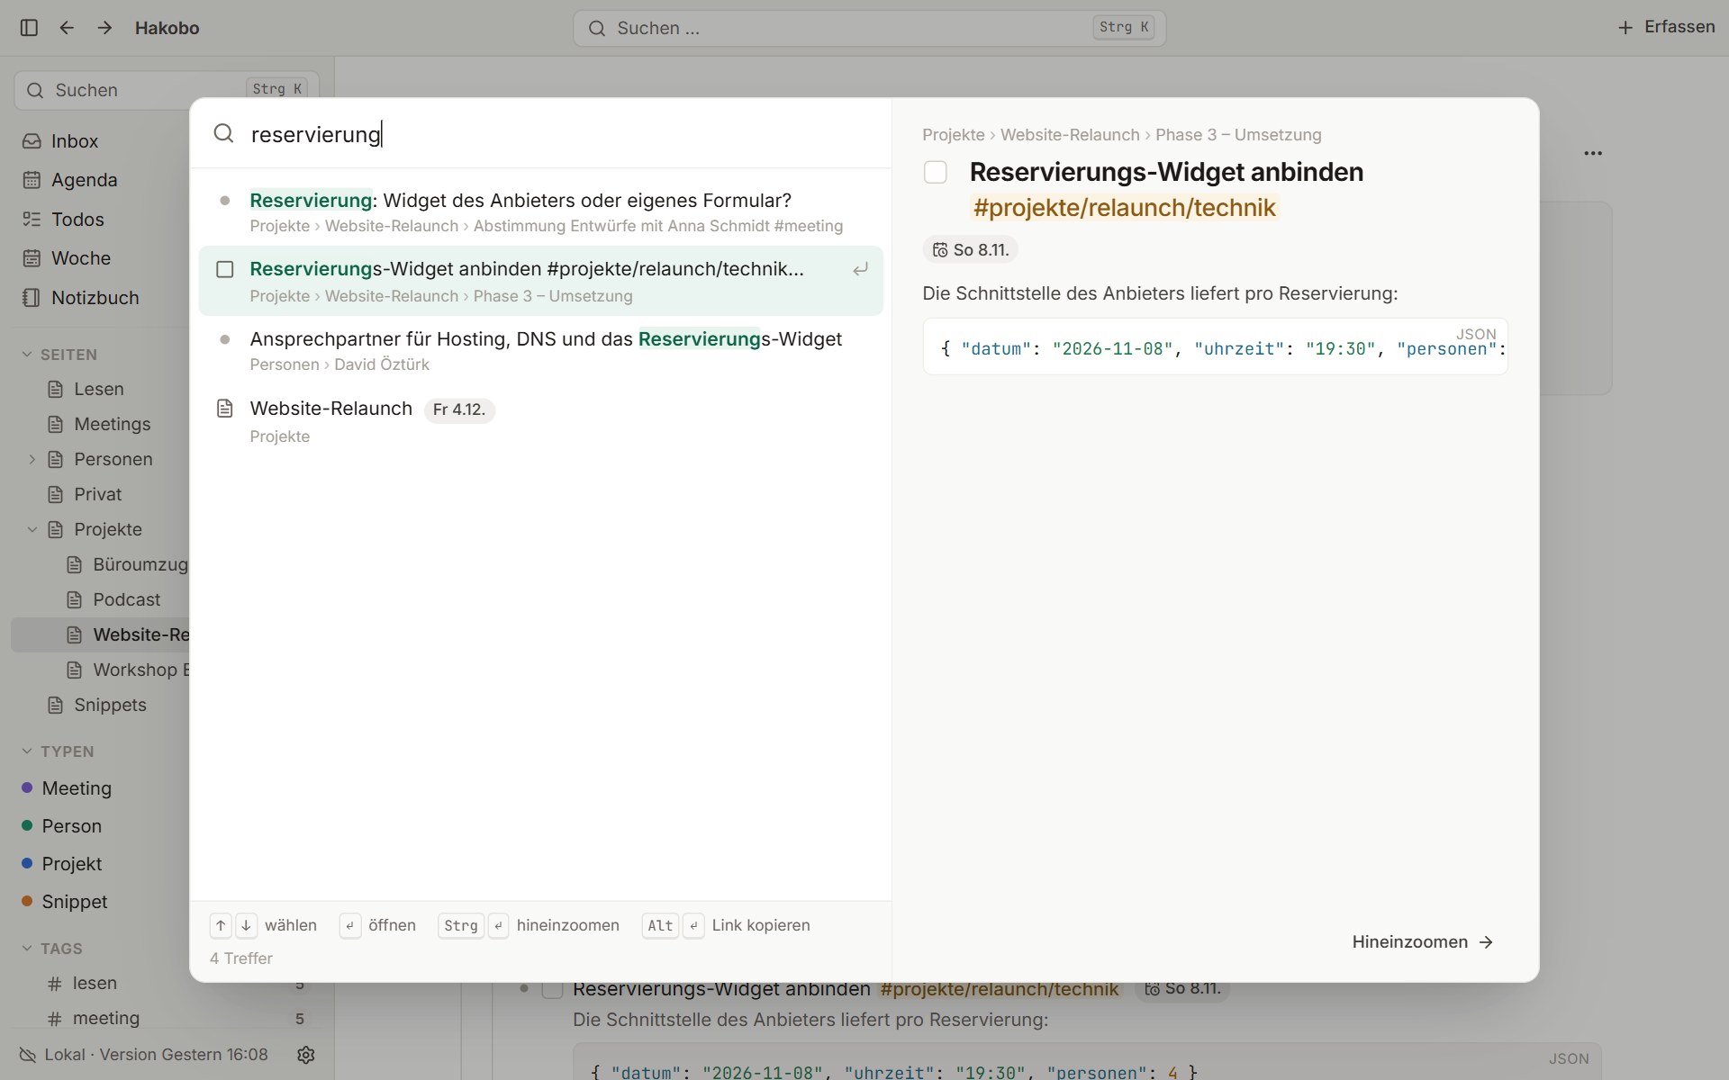This screenshot has height=1080, width=1729.
Task: Open the Meetings page
Action: (113, 424)
